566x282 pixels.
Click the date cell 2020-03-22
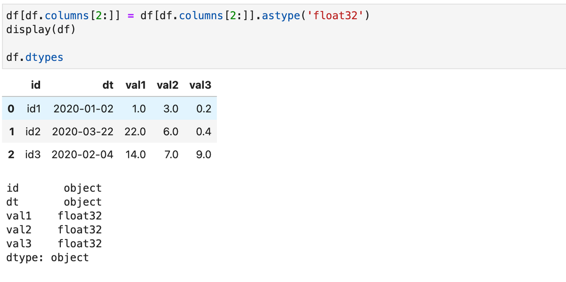tap(83, 132)
